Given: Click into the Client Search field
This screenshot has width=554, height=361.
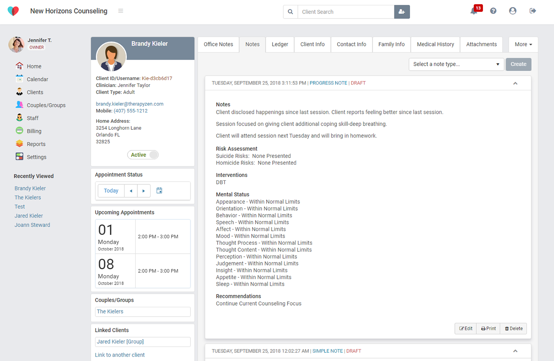Looking at the screenshot, I should (x=345, y=12).
